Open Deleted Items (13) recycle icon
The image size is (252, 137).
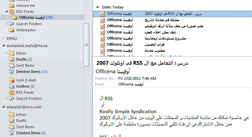(x=12, y=72)
